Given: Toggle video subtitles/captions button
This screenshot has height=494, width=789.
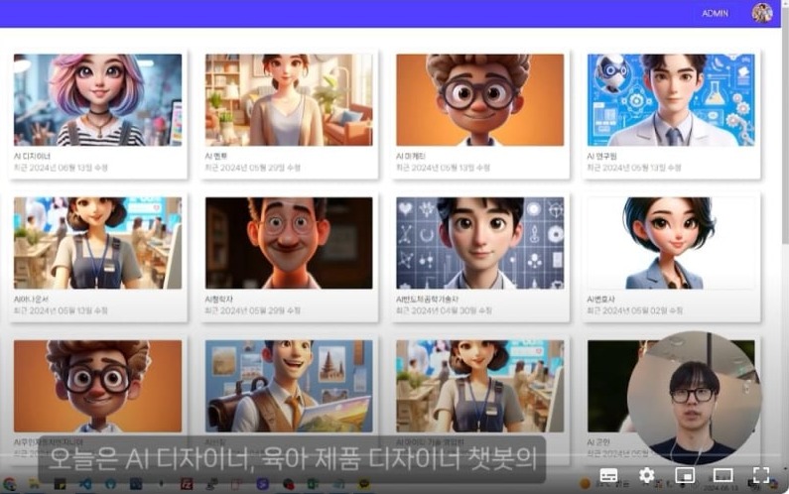Looking at the screenshot, I should [609, 476].
